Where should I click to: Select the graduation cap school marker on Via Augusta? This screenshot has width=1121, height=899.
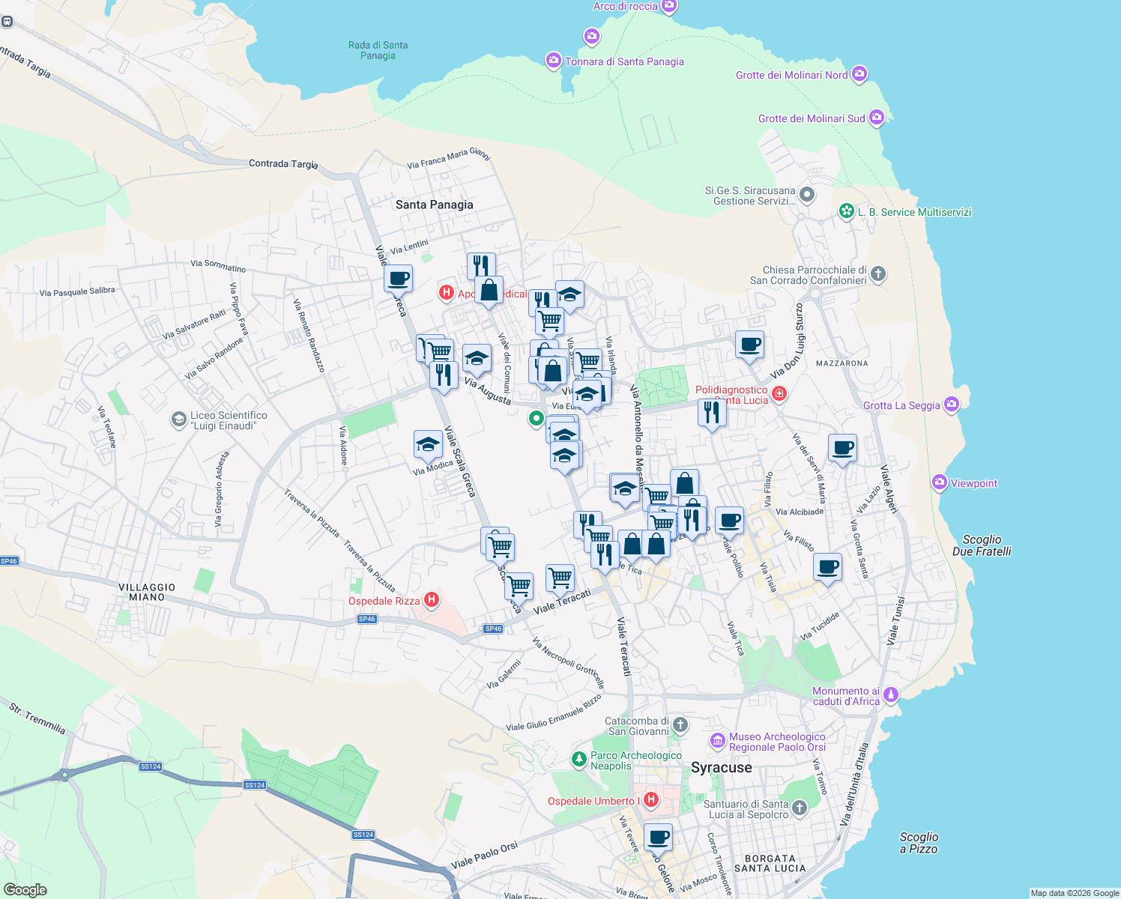(477, 358)
